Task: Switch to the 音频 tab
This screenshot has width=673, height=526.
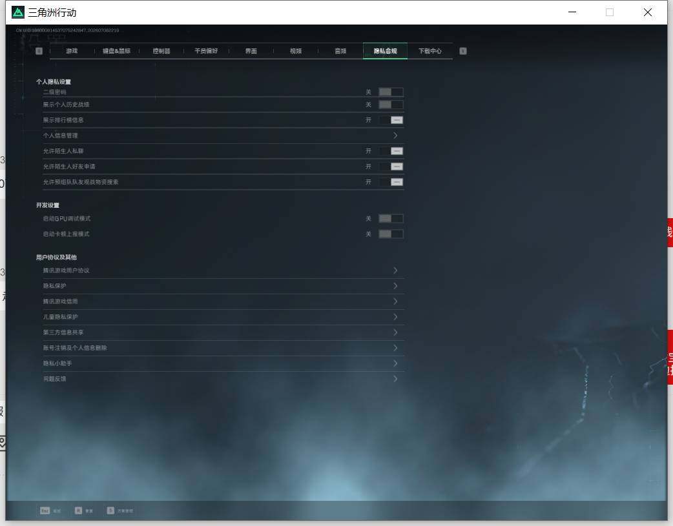Action: pos(340,50)
